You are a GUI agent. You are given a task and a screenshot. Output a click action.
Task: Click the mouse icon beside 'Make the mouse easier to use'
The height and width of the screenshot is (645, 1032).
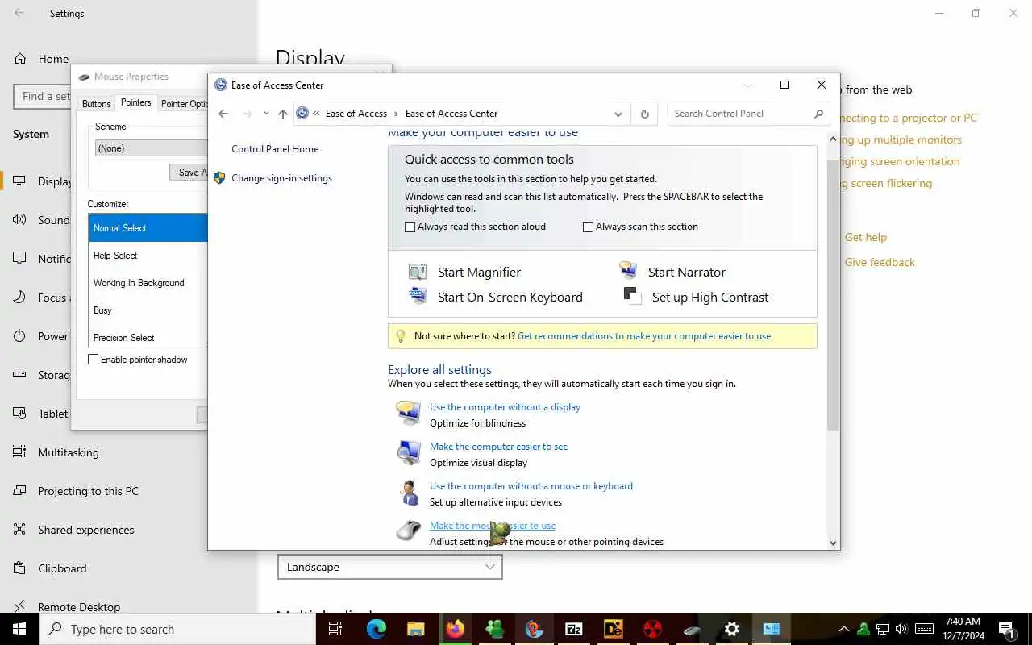click(x=408, y=531)
